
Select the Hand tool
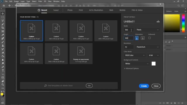pyautogui.click(x=3, y=81)
